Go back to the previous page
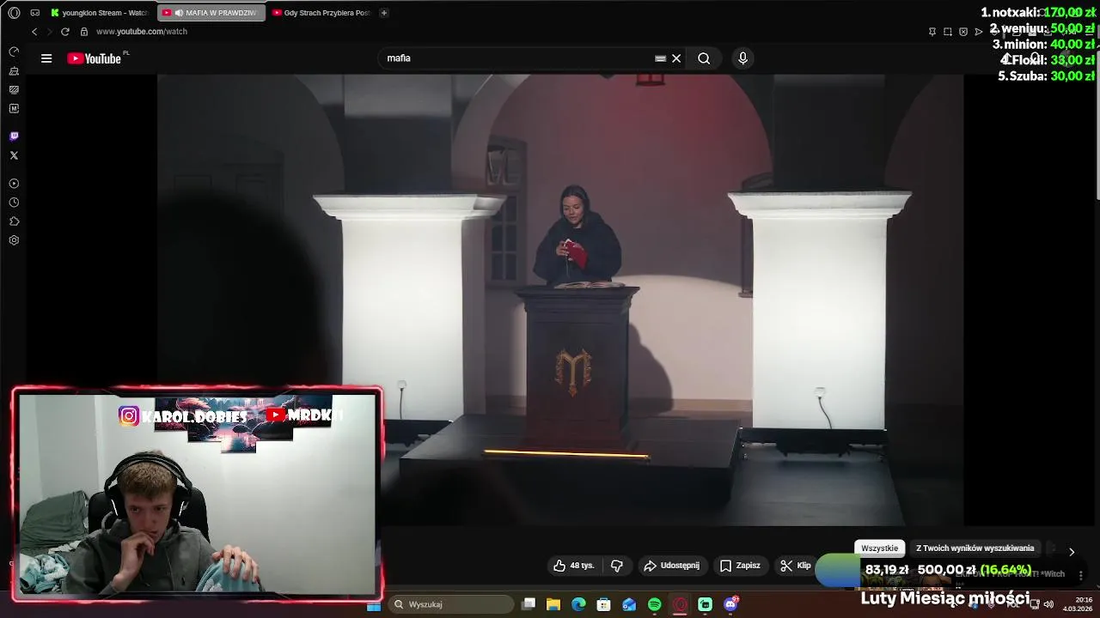Viewport: 1100px width, 618px height. click(x=34, y=32)
